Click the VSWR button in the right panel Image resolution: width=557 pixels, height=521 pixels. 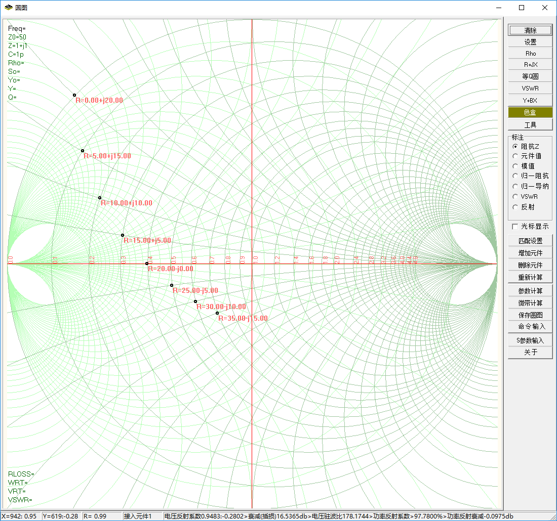point(530,88)
